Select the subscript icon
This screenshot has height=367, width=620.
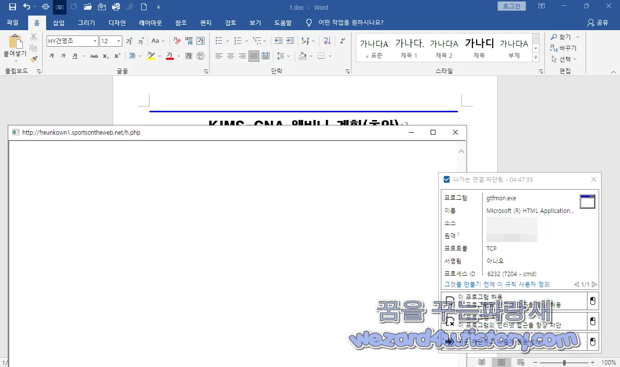tap(105, 56)
